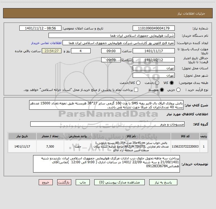Click the general need description text box
This screenshot has height=209, width=216.
(106, 105)
